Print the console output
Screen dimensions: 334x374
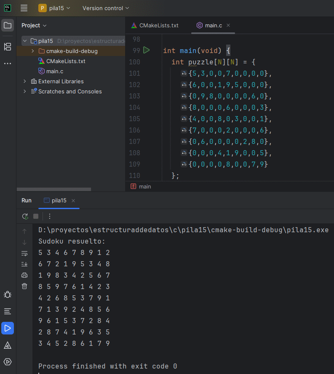tap(24, 275)
